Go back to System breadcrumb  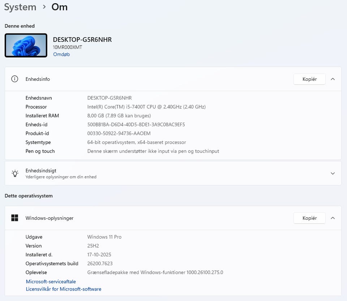(x=20, y=7)
